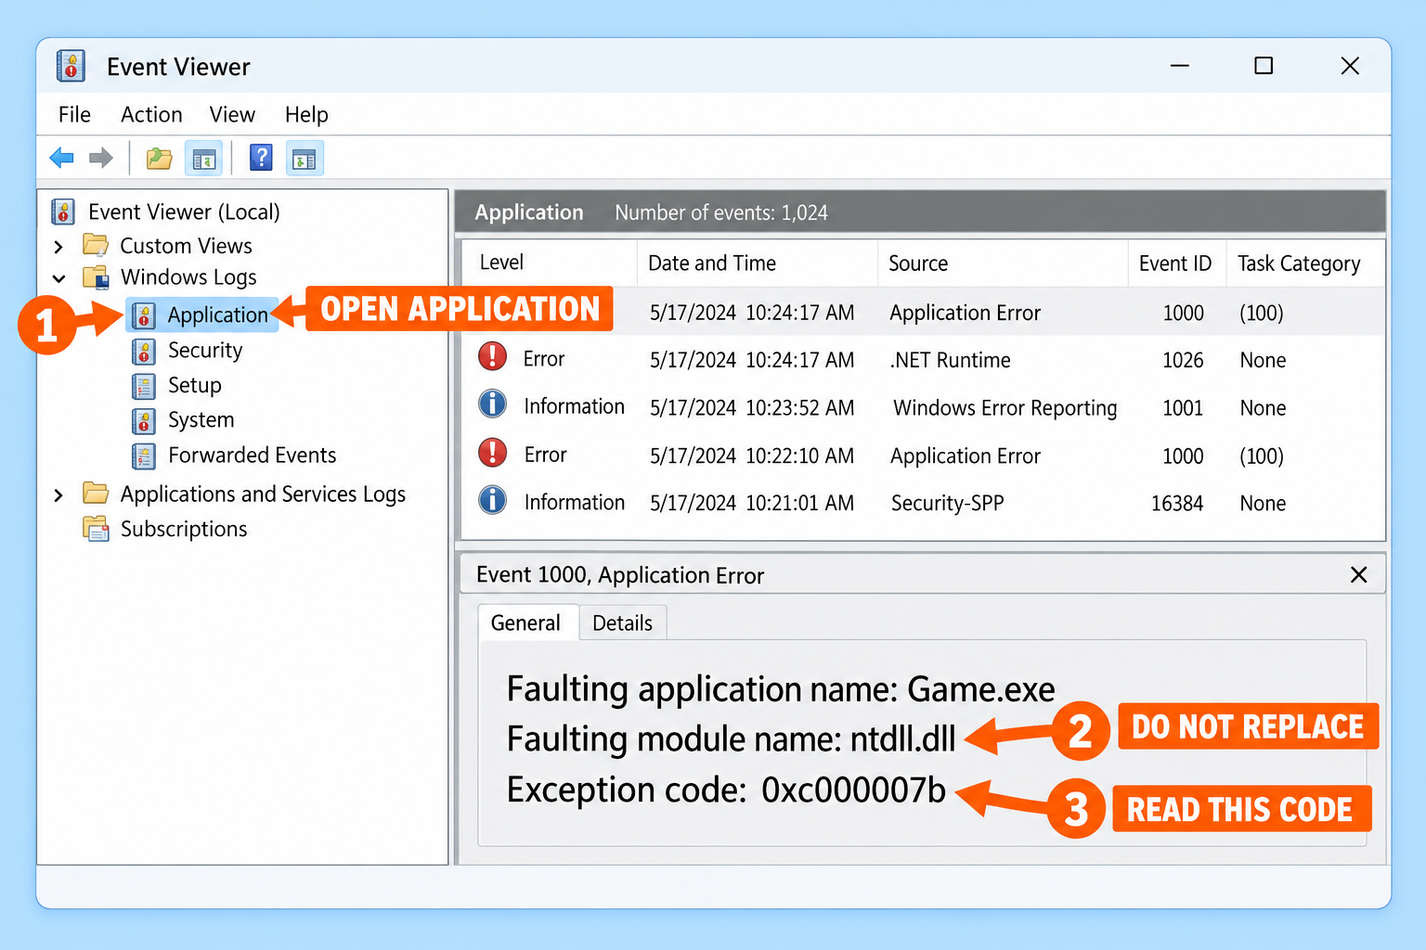Sort by the Event ID column header
Screen dimensions: 1426x950
pos(1177,263)
